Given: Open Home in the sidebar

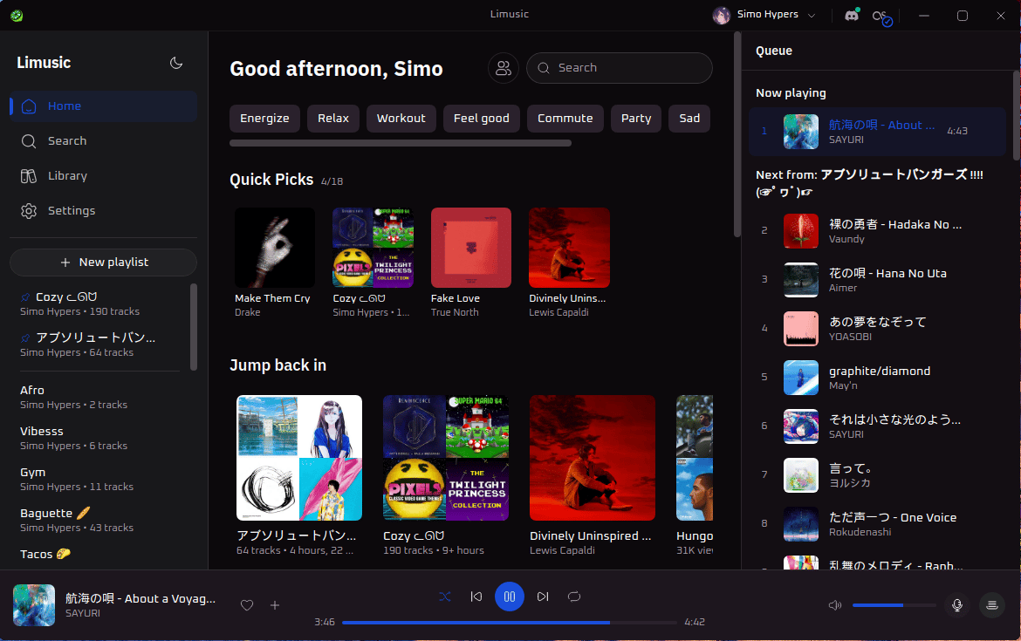Looking at the screenshot, I should [x=104, y=106].
